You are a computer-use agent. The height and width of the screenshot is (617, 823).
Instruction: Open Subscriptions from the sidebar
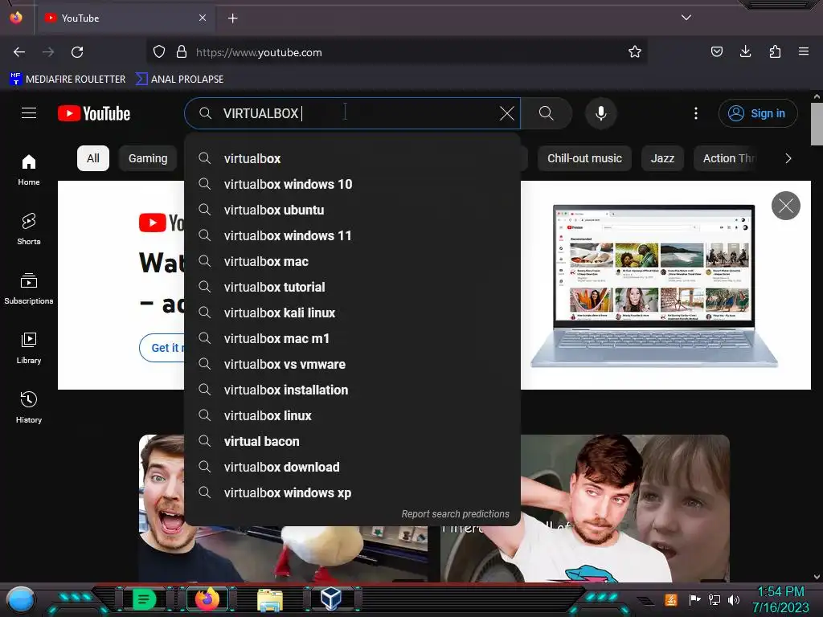pyautogui.click(x=29, y=288)
